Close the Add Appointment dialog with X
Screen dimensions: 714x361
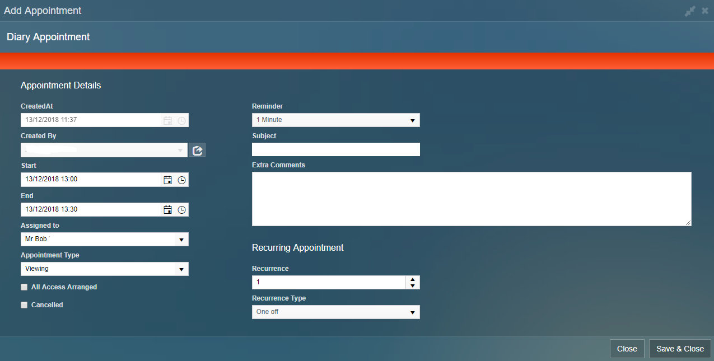(x=705, y=11)
